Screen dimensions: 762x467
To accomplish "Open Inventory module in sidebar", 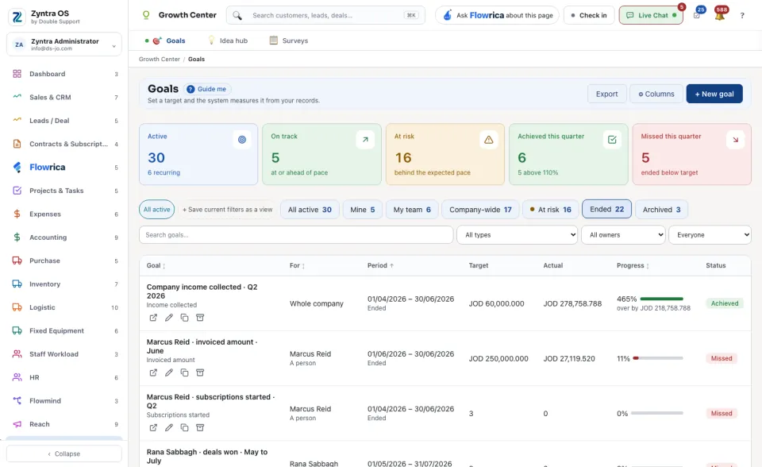I will click(x=64, y=284).
